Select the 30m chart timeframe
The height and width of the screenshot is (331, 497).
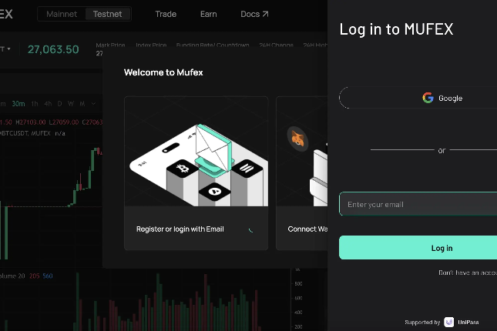click(x=18, y=103)
